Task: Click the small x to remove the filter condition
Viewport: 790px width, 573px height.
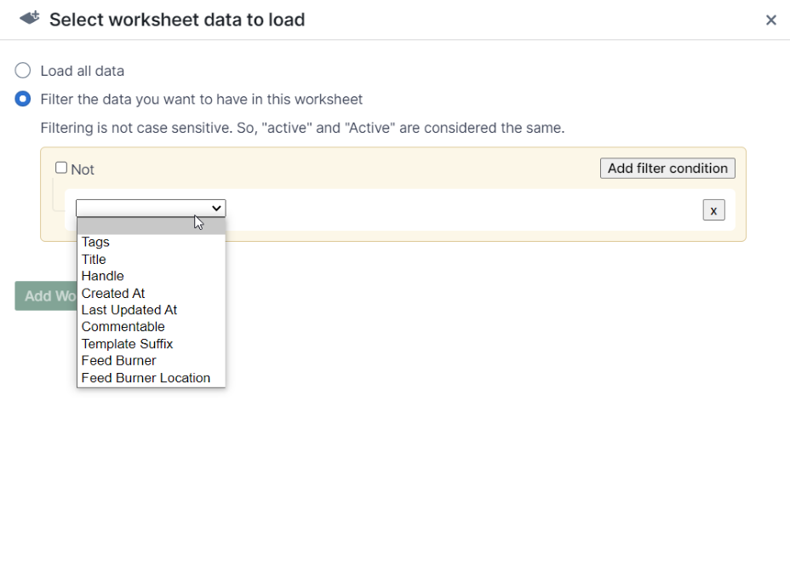Action: pos(713,210)
